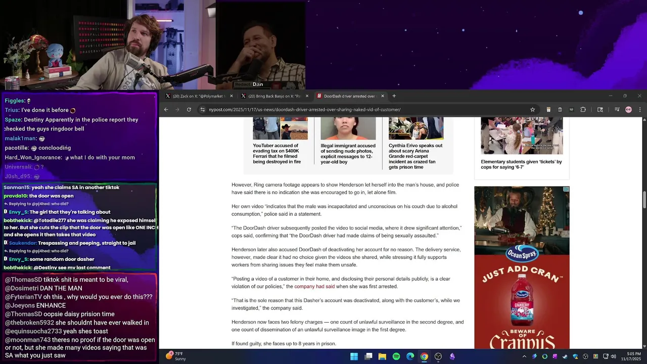This screenshot has width=647, height=364.
Task: Close the DoorDash driver arrested tab
Action: point(382,96)
